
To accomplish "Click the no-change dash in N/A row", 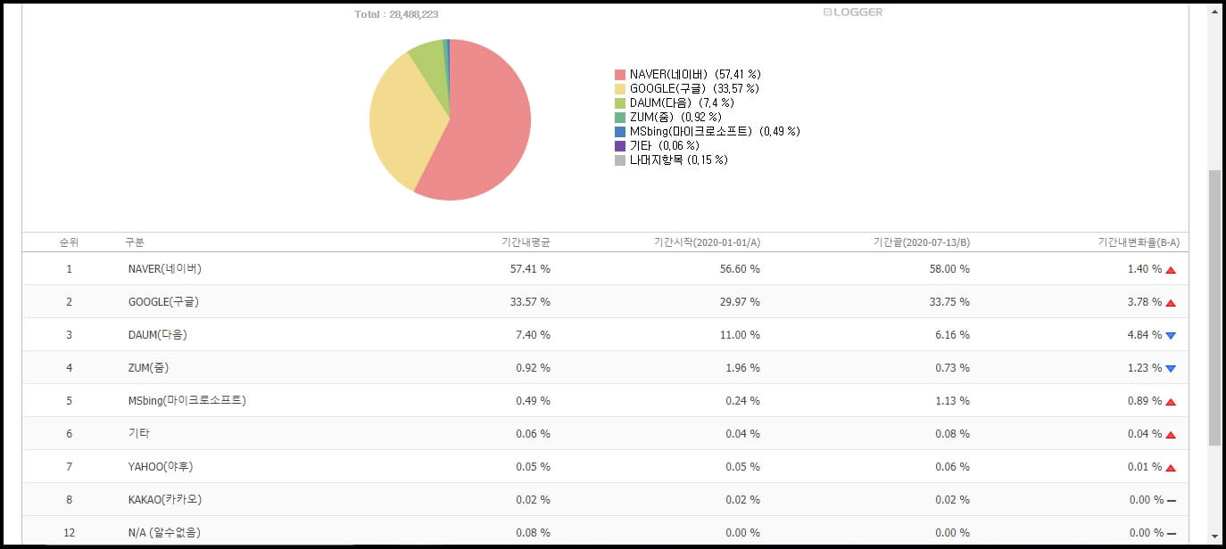I will (x=1171, y=534).
